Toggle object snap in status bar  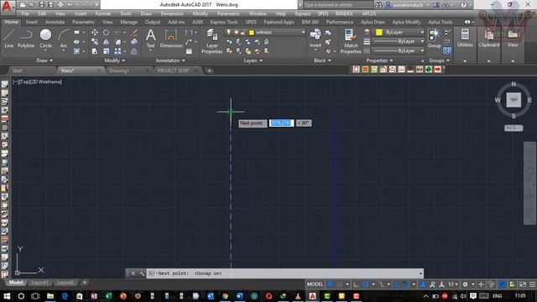406,284
